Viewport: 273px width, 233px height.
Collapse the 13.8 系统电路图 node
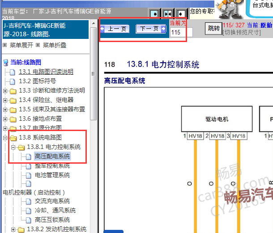5,138
